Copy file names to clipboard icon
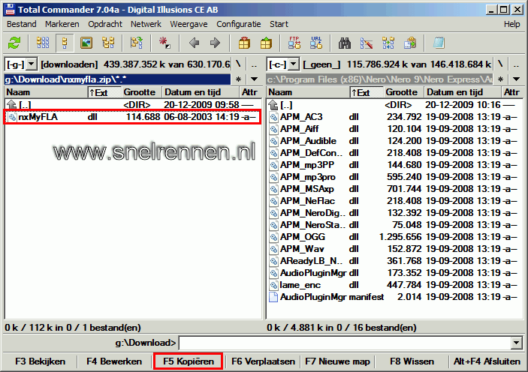The width and height of the screenshot is (528, 372). pyautogui.click(x=410, y=43)
